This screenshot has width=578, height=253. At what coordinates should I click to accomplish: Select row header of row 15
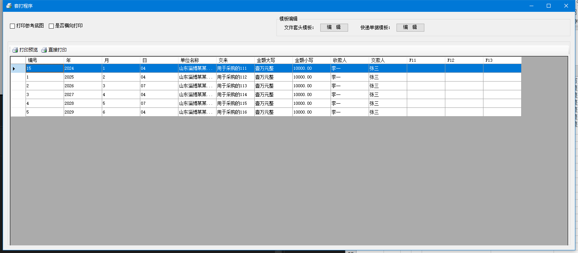click(x=18, y=68)
